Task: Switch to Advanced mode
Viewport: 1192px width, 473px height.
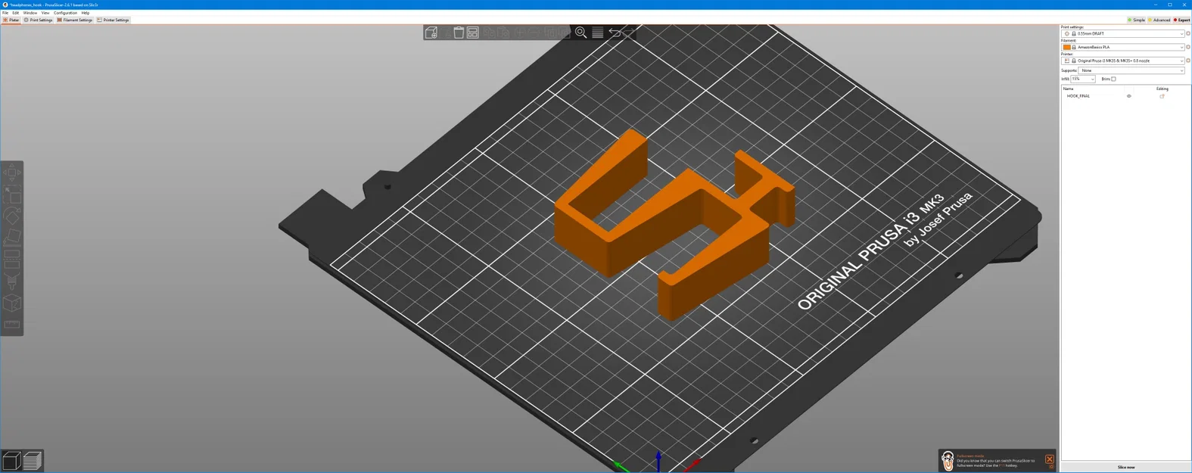Action: pos(1159,20)
